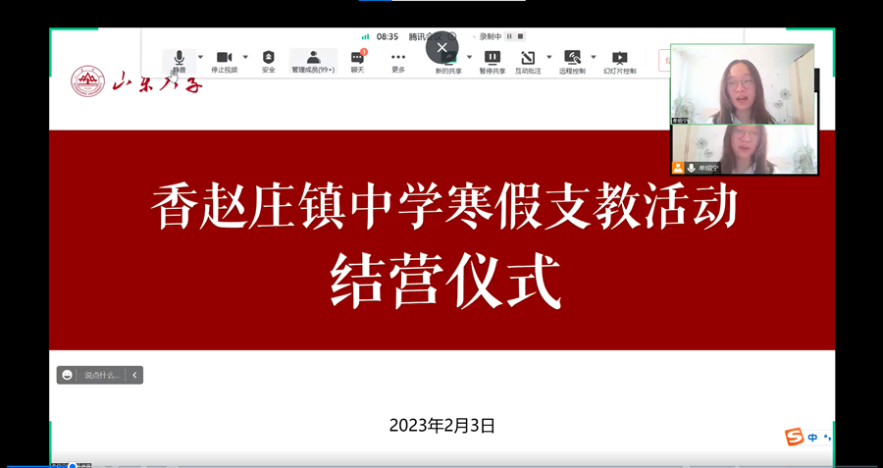Pause the recording in the status bar
The height and width of the screenshot is (468, 883).
tap(509, 36)
